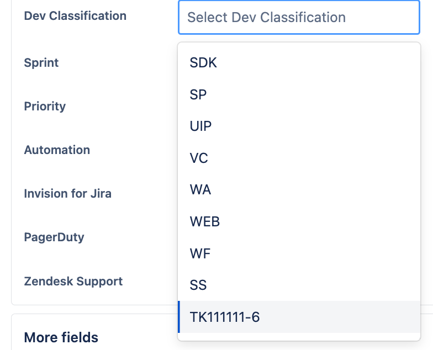
Task: Open the Invision for Jira field
Action: click(67, 193)
